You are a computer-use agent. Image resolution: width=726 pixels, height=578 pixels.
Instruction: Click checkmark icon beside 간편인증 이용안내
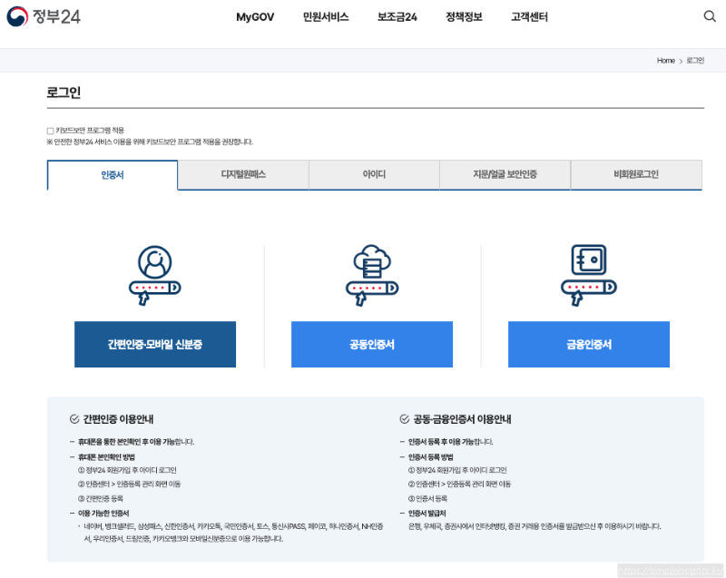click(73, 419)
